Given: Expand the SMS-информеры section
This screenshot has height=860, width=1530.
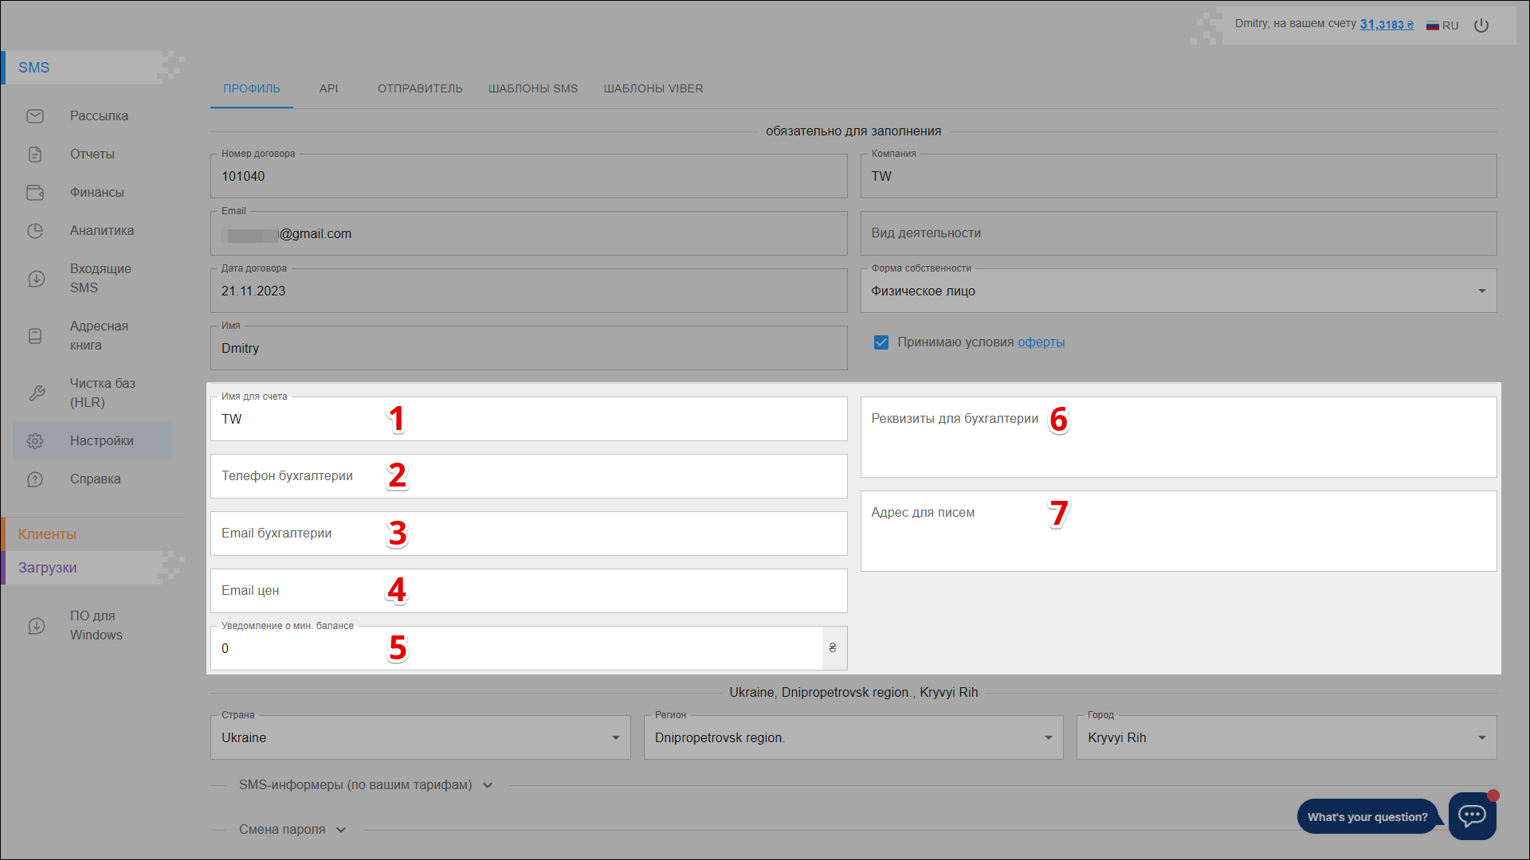Looking at the screenshot, I should coord(366,785).
